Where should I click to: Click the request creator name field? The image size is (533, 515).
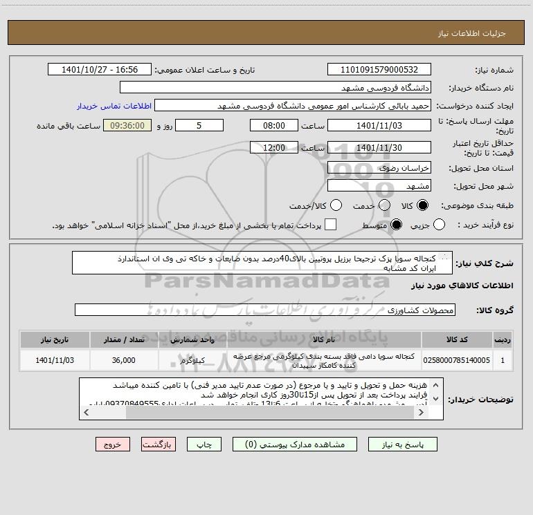pyautogui.click(x=293, y=106)
